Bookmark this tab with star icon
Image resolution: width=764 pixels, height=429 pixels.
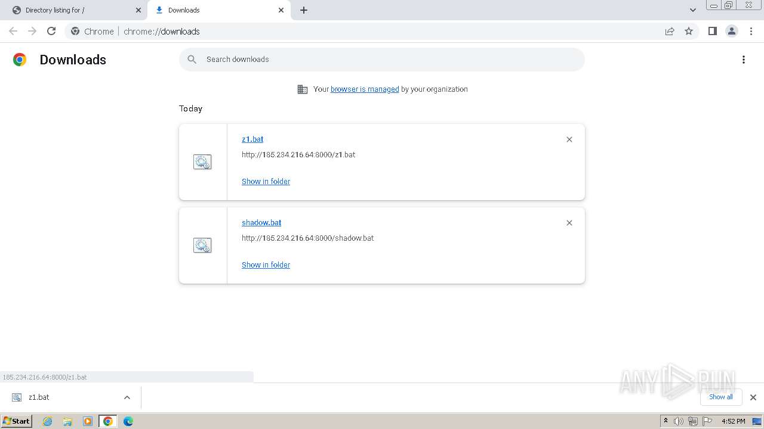(689, 31)
